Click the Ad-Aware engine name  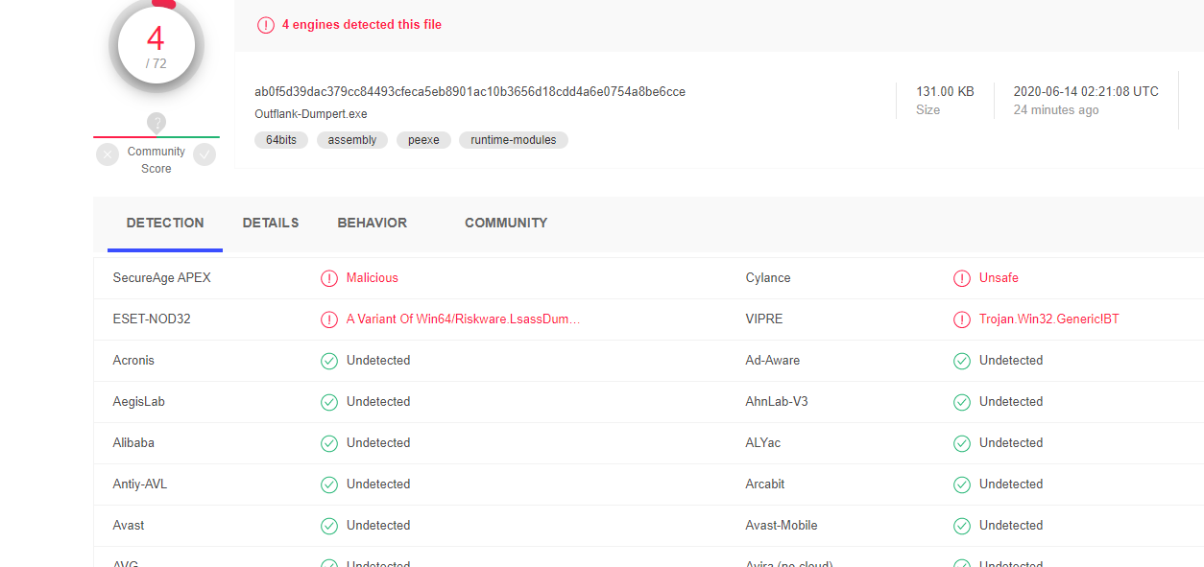tap(773, 361)
